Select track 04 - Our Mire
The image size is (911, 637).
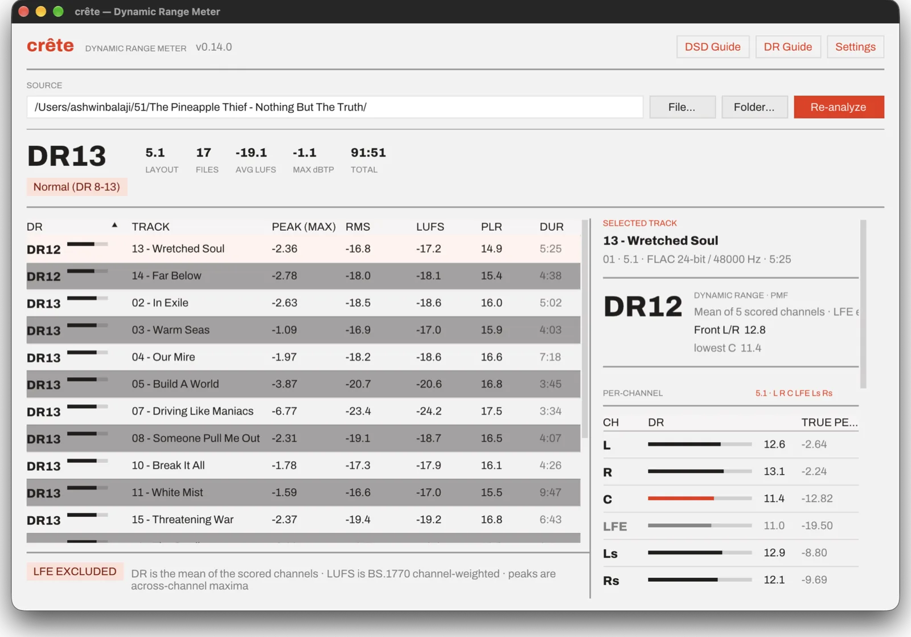tap(303, 357)
